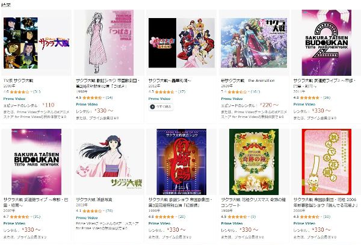
Task: Click review count (161) for 新サクラ大戦
Action: click(x=255, y=92)
